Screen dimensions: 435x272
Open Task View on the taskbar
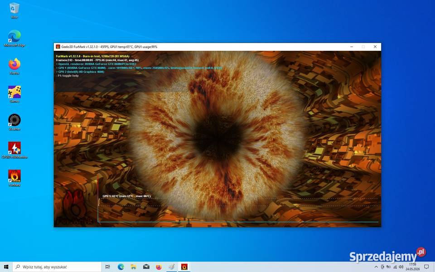click(108, 267)
